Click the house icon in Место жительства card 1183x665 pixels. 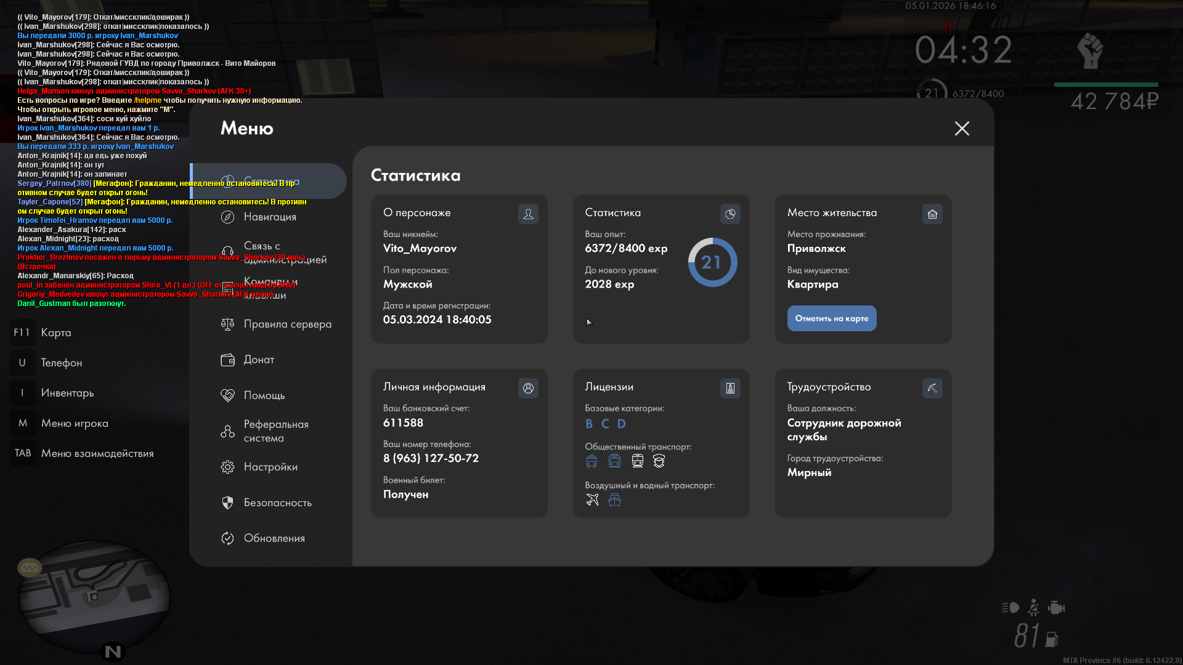point(932,214)
